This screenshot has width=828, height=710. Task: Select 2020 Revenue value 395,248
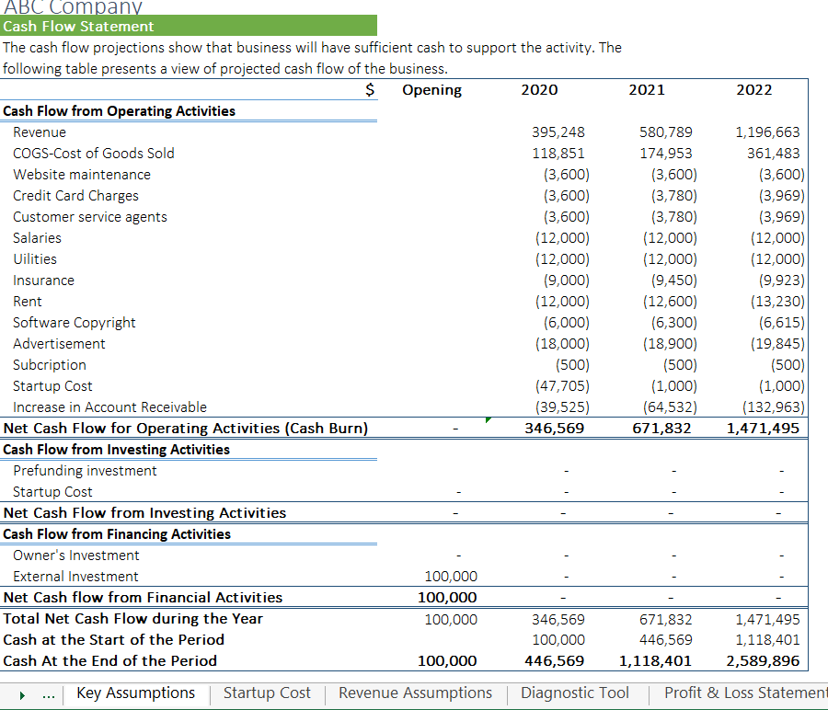tap(558, 132)
